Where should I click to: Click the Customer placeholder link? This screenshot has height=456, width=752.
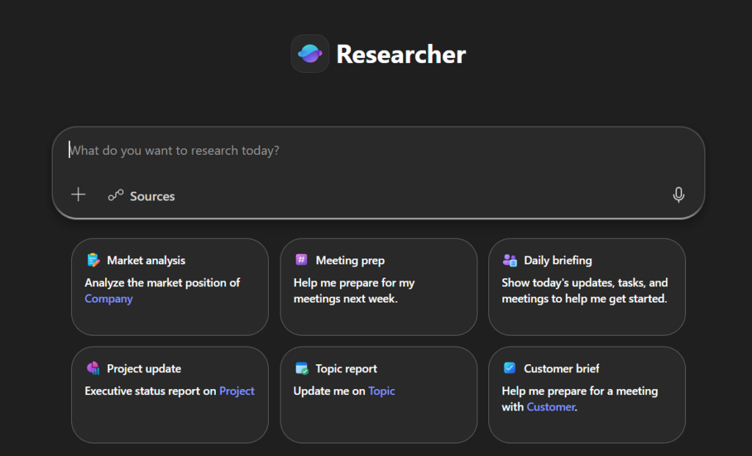(x=551, y=406)
